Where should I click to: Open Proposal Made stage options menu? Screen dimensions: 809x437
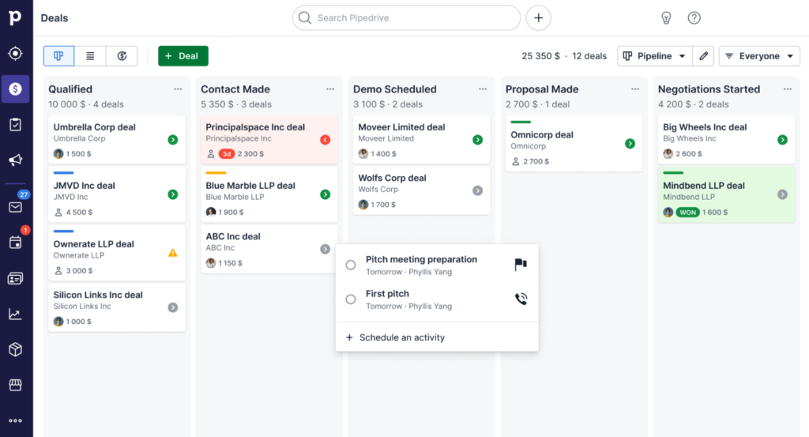[635, 89]
